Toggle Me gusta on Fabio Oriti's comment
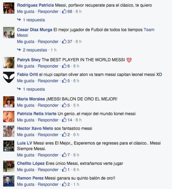The width and height of the screenshot is (172, 189). [25, 81]
